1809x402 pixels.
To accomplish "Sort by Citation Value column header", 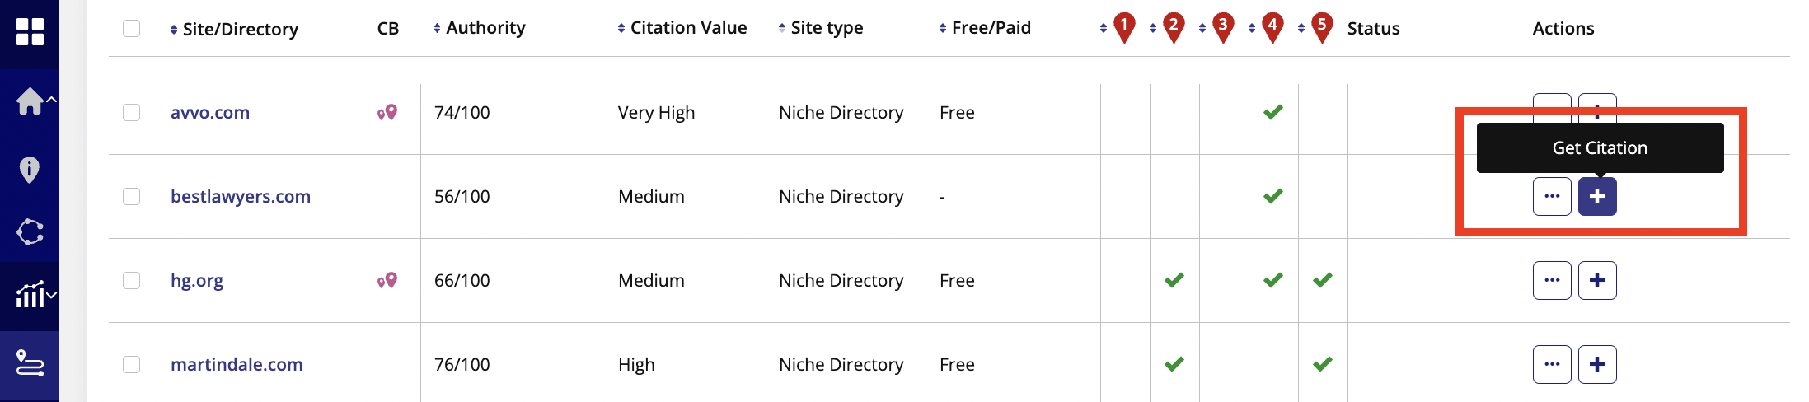I will tap(682, 28).
